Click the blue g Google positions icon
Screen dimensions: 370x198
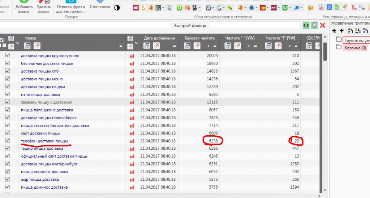pyautogui.click(x=329, y=7)
